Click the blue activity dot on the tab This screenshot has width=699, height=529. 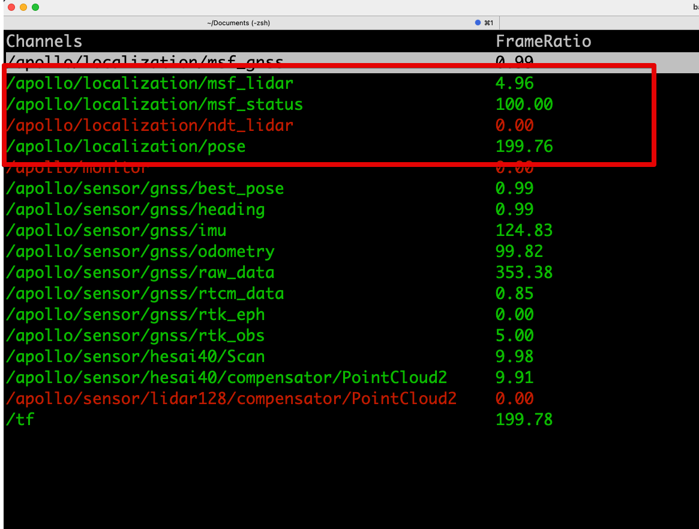[x=478, y=23]
